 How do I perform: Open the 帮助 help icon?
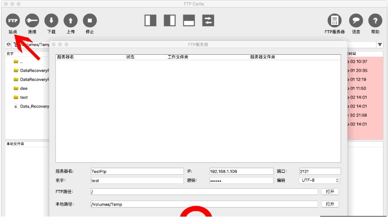pos(375,20)
